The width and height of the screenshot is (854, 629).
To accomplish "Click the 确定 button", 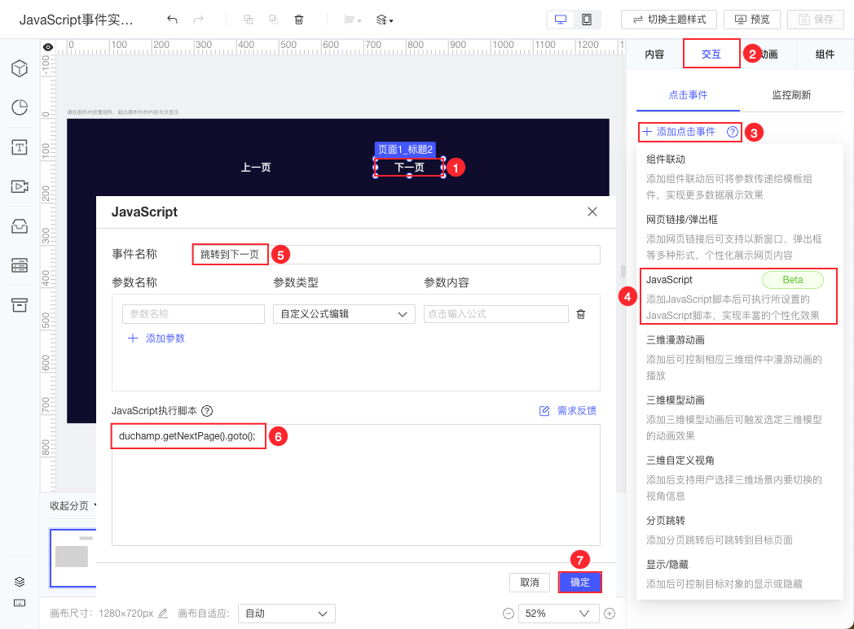I will coord(580,583).
